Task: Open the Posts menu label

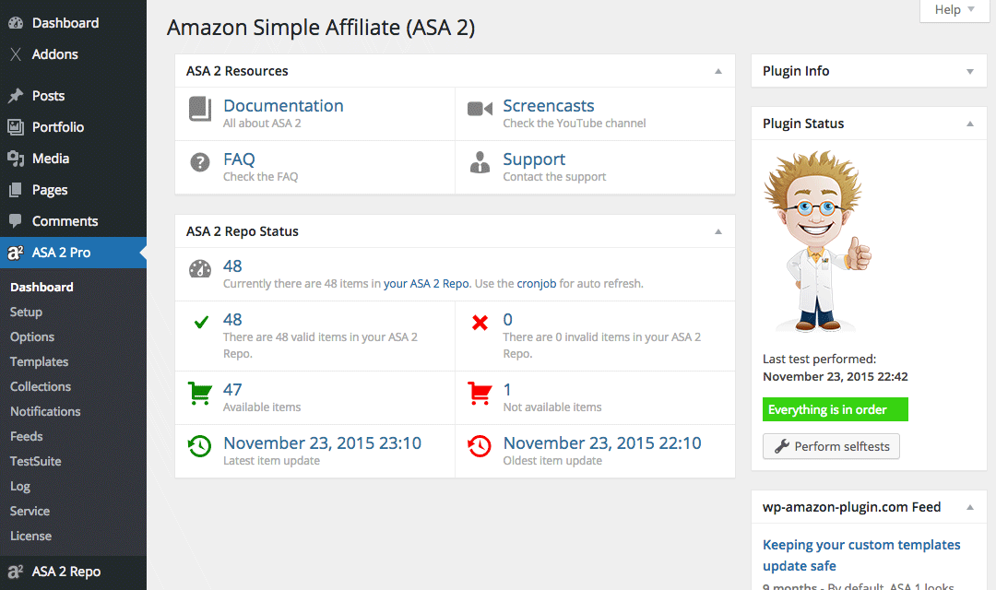Action: pos(48,96)
